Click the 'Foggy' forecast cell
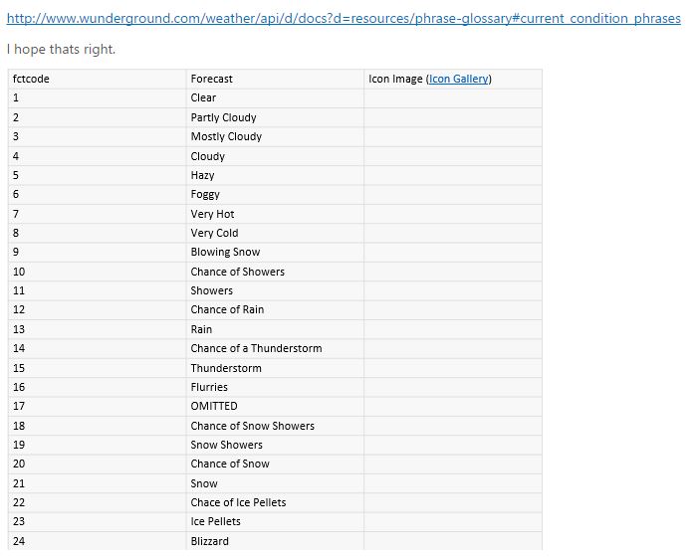Screen dimensions: 696x559 pyautogui.click(x=205, y=194)
